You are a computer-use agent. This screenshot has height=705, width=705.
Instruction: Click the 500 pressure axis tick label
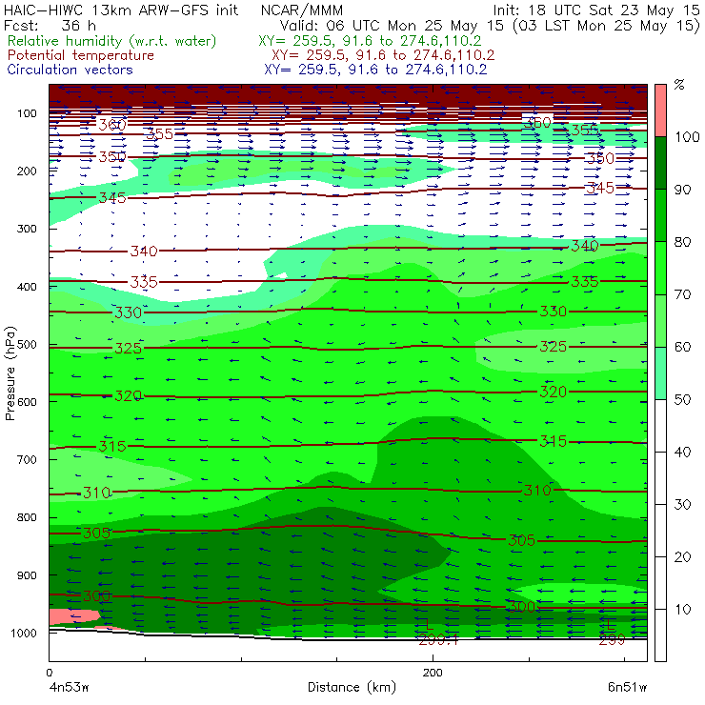(x=27, y=345)
